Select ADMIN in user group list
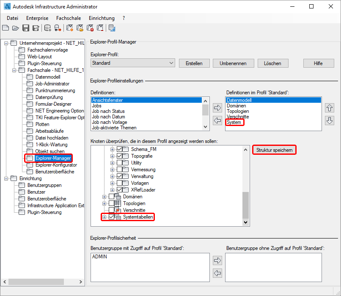 [x=99, y=256]
